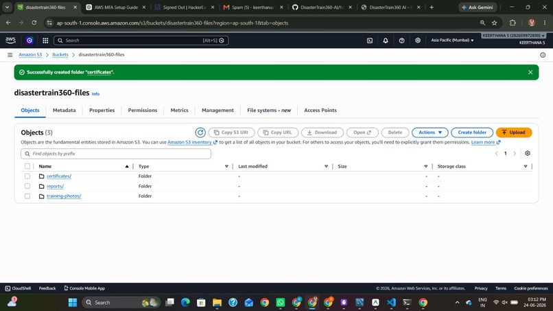Open the notifications bell
Image resolution: width=553 pixels, height=311 pixels.
coord(386,41)
